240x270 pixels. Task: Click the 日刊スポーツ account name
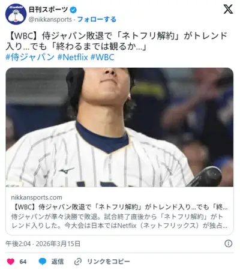(48, 10)
